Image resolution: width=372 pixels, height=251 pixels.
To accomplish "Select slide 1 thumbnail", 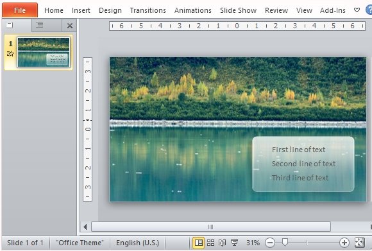I will coord(44,52).
